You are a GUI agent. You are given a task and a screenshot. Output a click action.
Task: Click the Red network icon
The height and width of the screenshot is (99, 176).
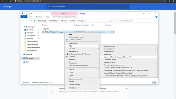tap(24, 62)
